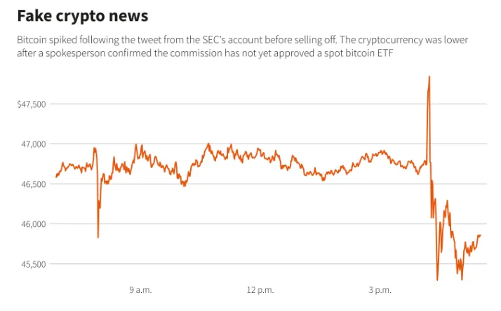501x311 pixels.
Task: Click the peak of the bitcoin price spike
Action: [429, 76]
